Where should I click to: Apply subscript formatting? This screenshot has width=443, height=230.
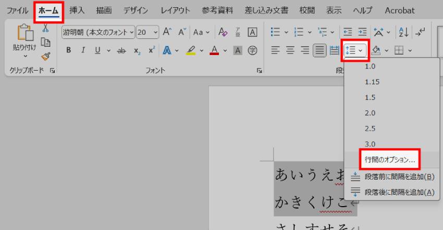[137, 51]
